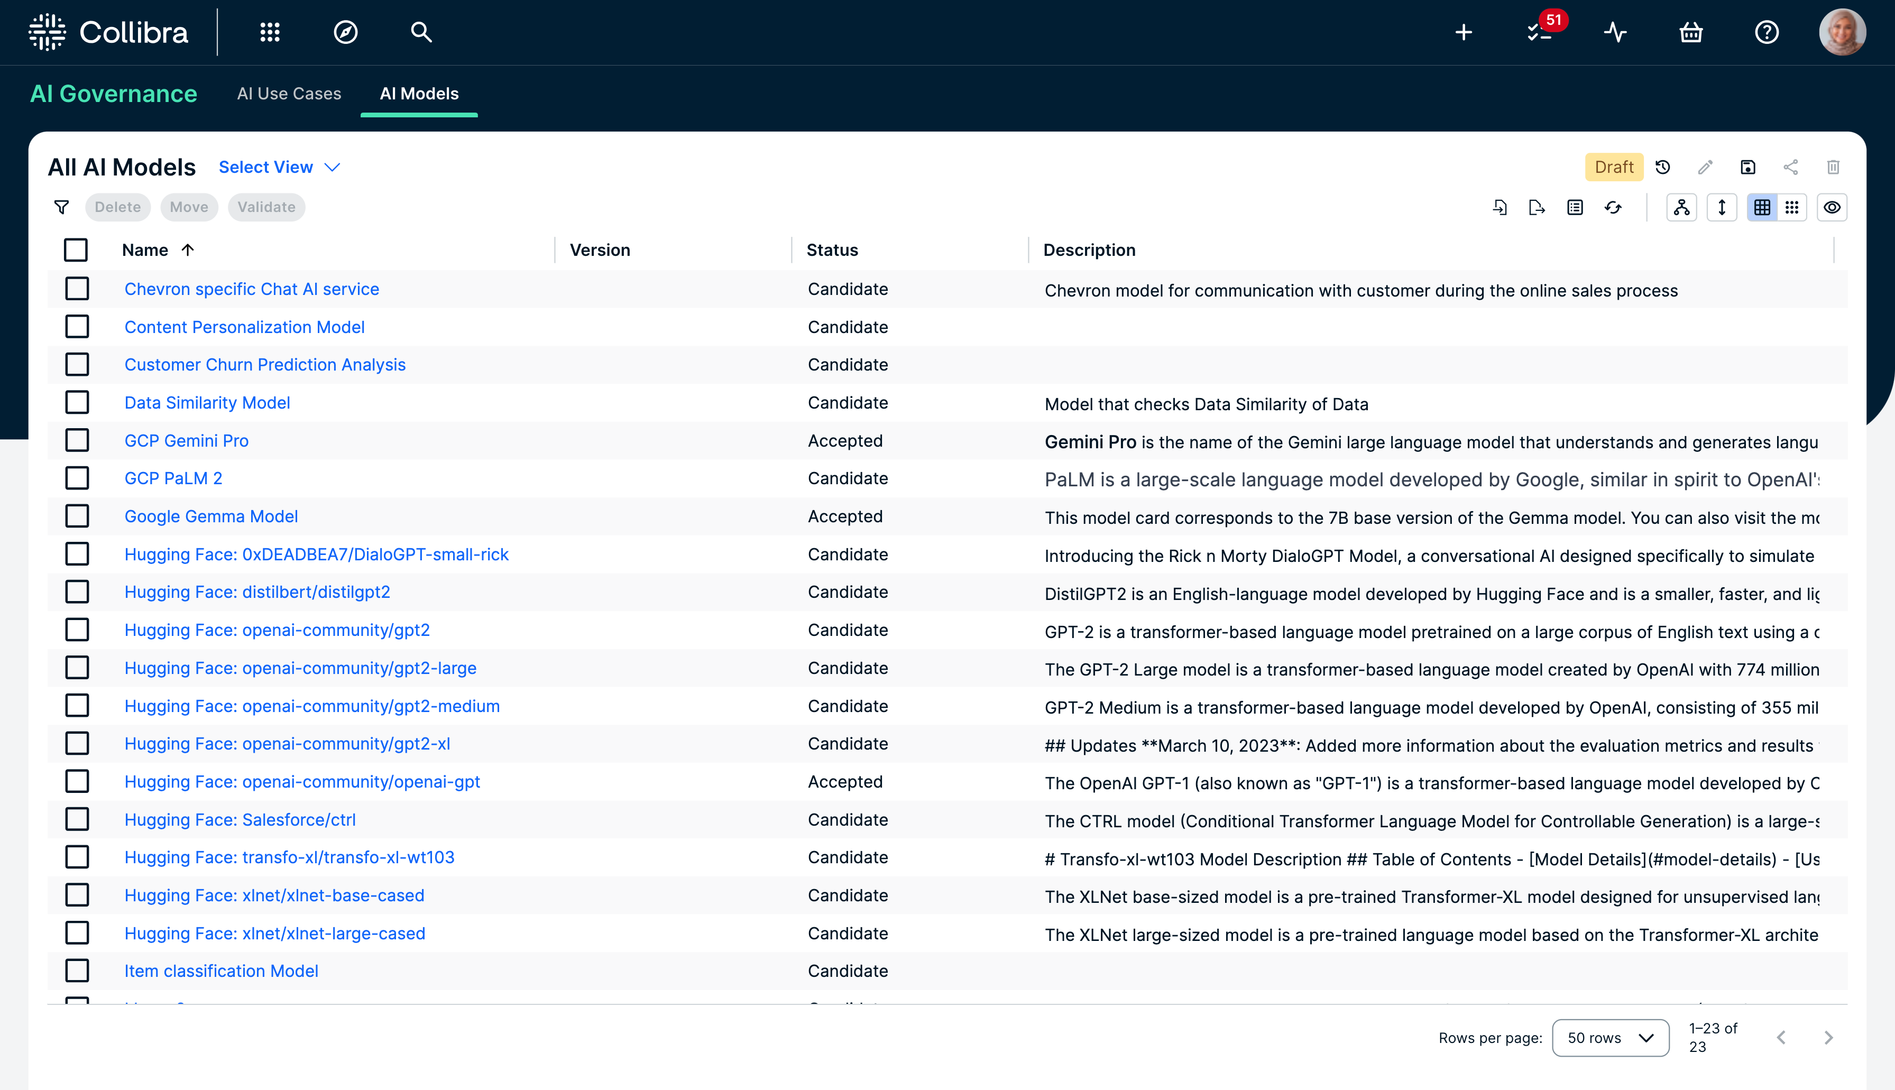
Task: Select the AI Models tab
Action: (x=419, y=94)
